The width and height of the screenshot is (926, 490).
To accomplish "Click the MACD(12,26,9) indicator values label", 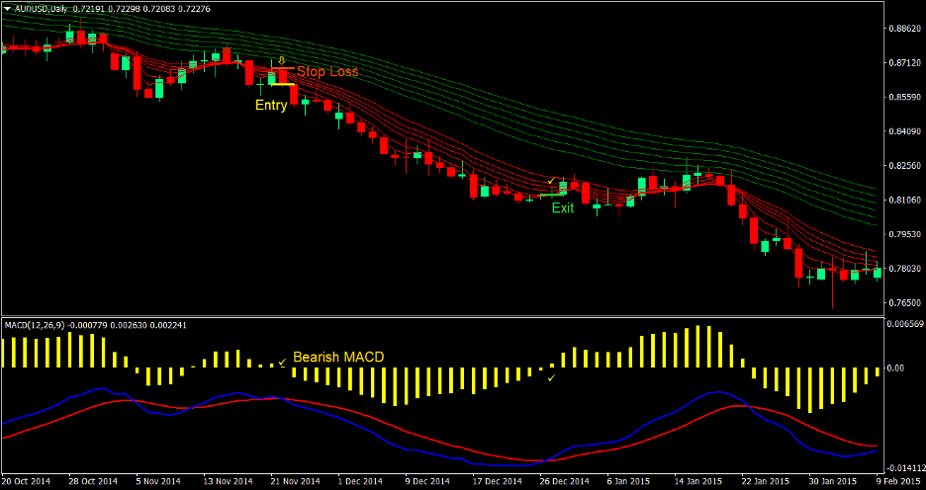I will pos(96,324).
